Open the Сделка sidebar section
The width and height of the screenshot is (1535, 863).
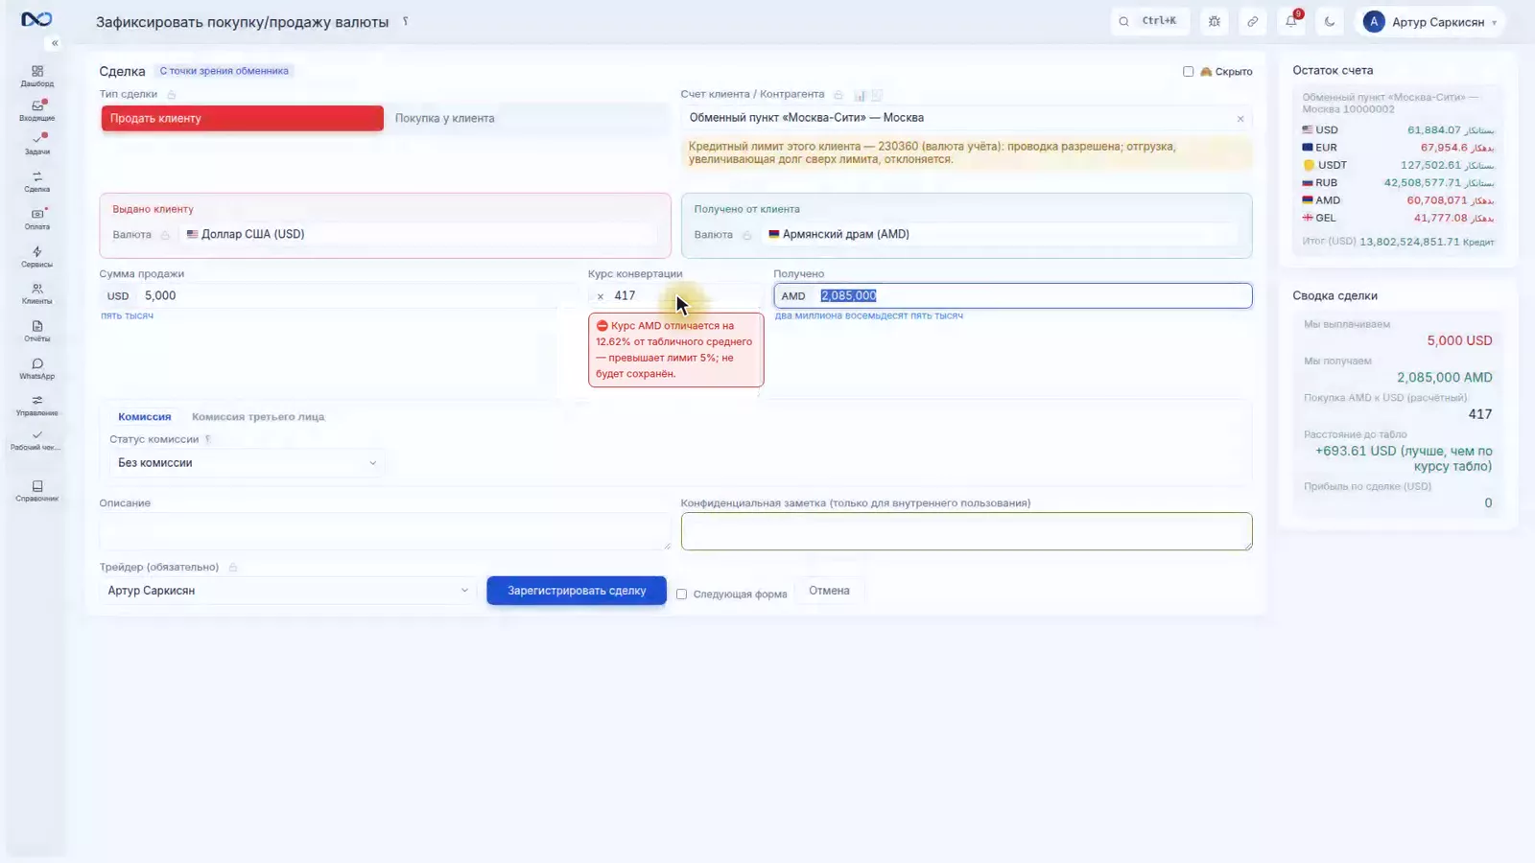pyautogui.click(x=36, y=181)
